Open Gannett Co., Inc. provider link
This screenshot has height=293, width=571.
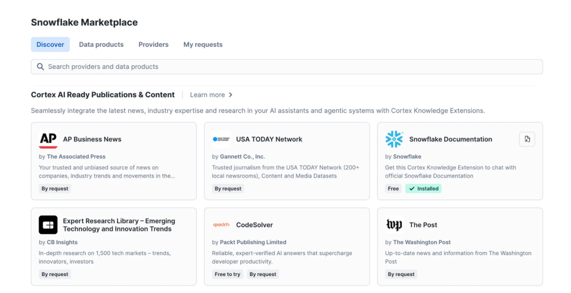[x=243, y=157]
